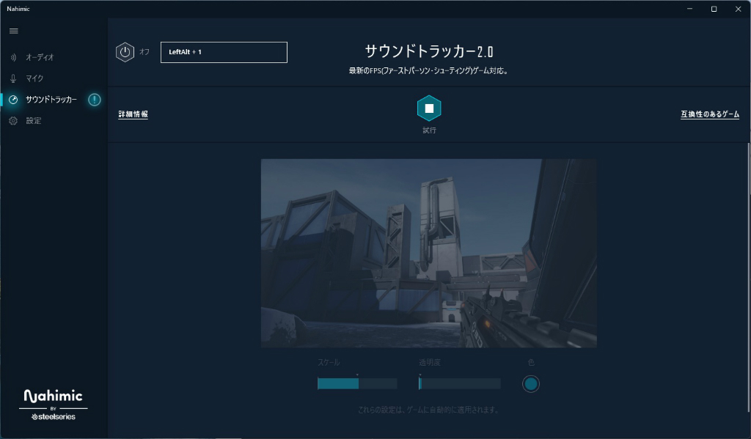Viewport: 751px width, 439px height.
Task: Click the LeftAlt + 1 hotkey field
Action: pyautogui.click(x=224, y=52)
